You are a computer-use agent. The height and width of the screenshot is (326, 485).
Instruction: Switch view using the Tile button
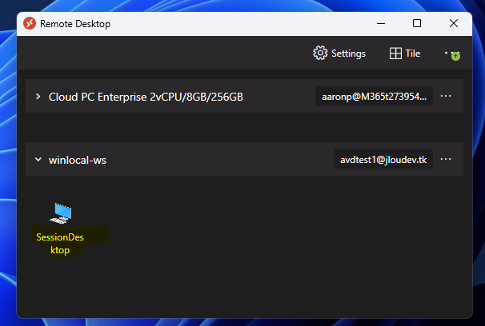[x=405, y=54]
